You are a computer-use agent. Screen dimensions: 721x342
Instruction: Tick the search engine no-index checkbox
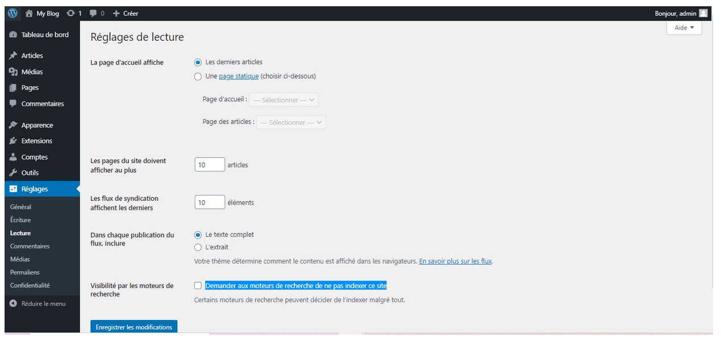tap(198, 286)
